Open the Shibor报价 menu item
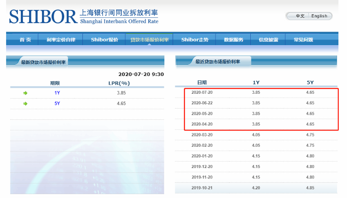Screen dimensions: 347x198 point(105,40)
